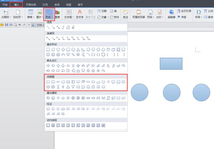The image size is (214, 149).
Task: Click the save icon in quick toolbar
Action: click(7, 24)
